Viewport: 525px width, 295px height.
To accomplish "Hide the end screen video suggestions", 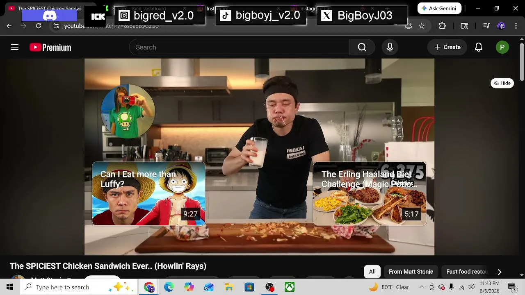I will [x=502, y=83].
